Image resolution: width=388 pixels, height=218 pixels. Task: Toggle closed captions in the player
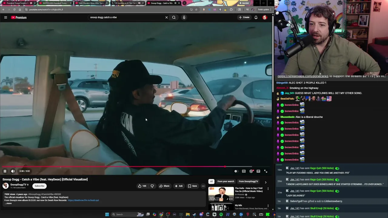244,171
